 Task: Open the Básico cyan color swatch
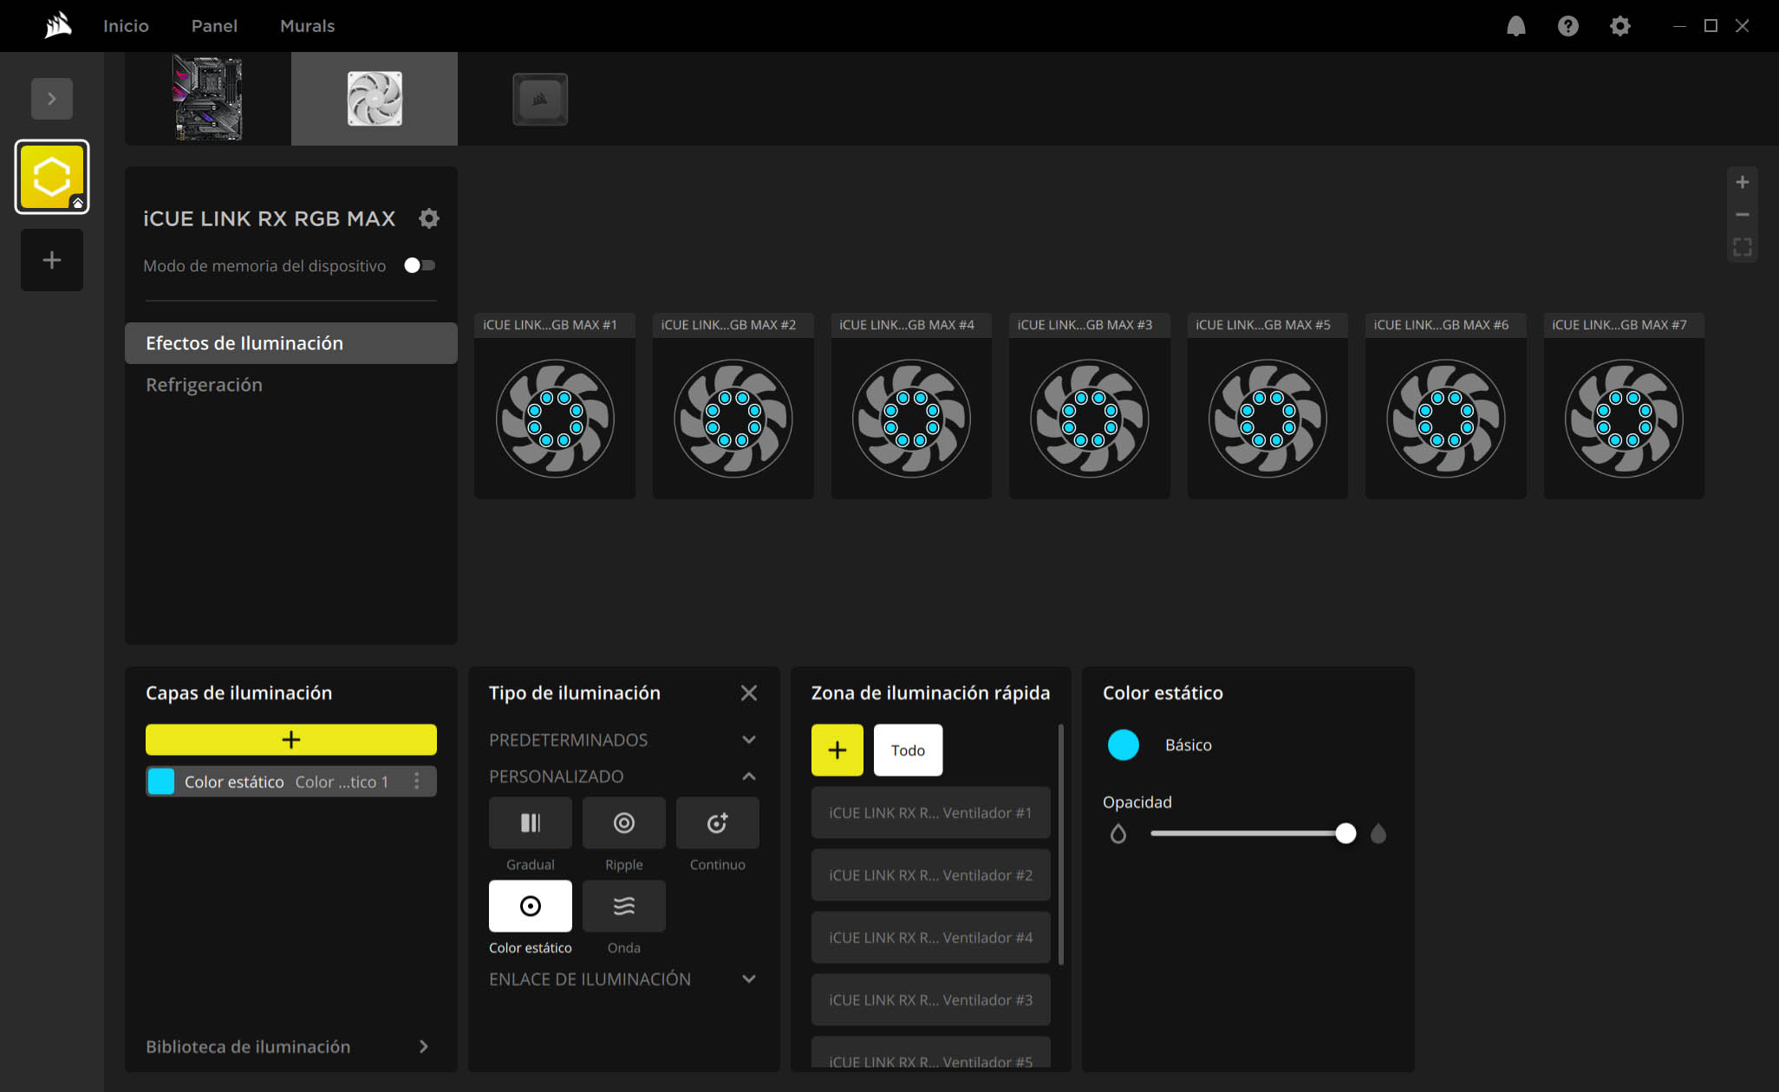coord(1124,744)
